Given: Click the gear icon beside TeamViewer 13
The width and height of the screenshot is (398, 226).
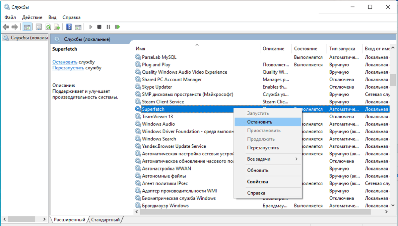Looking at the screenshot, I should (x=138, y=117).
